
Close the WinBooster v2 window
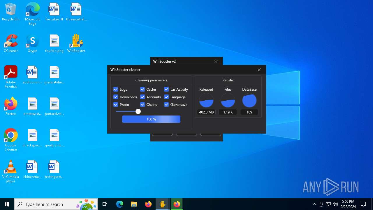[x=216, y=62]
